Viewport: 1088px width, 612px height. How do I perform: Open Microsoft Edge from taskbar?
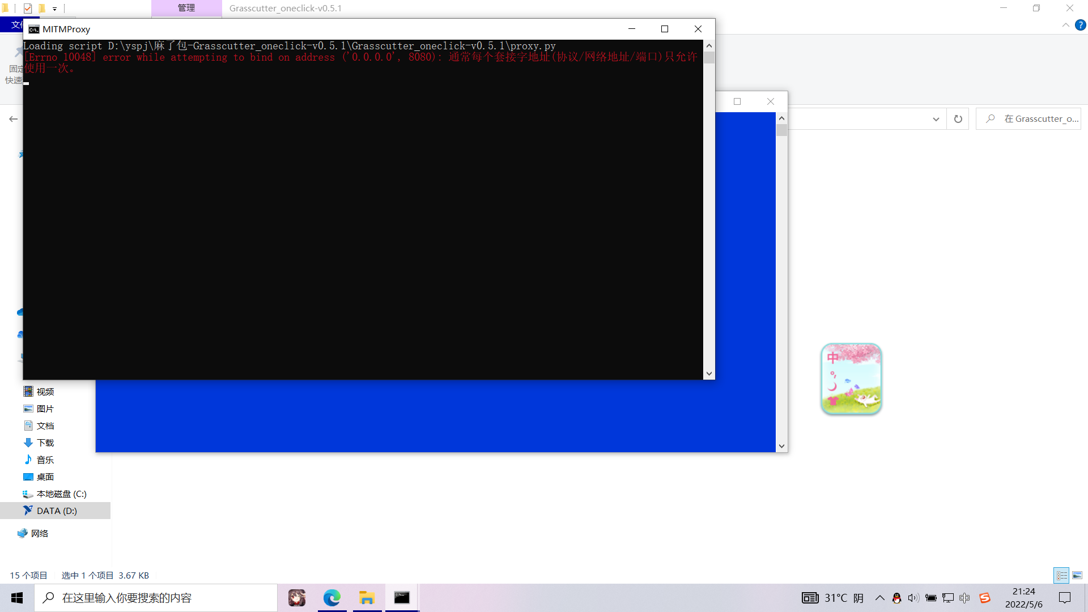tap(332, 598)
